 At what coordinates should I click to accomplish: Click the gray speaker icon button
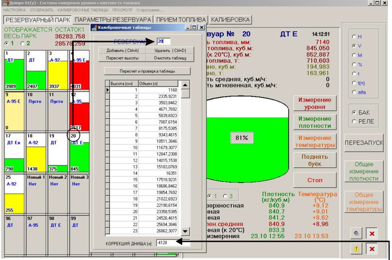coord(356,234)
